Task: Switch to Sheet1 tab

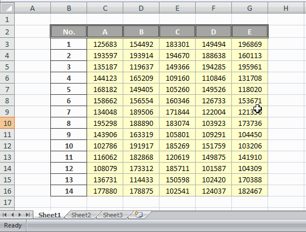Action: tap(50, 215)
